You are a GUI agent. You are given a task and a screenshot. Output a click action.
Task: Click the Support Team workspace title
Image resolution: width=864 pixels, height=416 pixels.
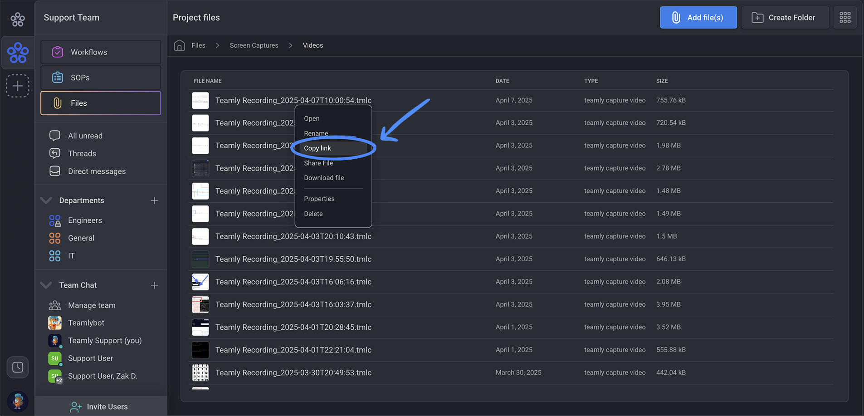[72, 18]
